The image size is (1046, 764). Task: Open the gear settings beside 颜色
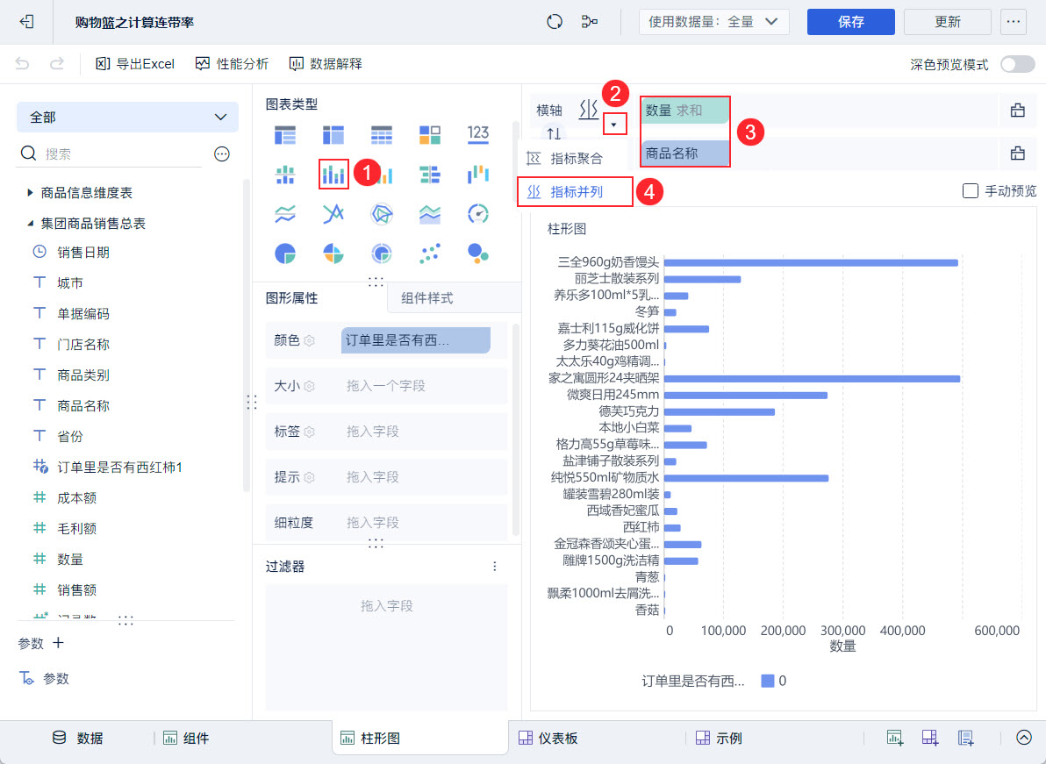pyautogui.click(x=309, y=340)
